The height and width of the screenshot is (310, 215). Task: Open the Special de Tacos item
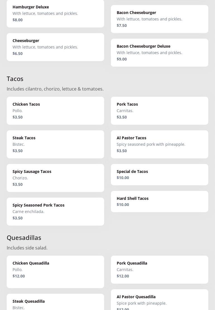[159, 174]
